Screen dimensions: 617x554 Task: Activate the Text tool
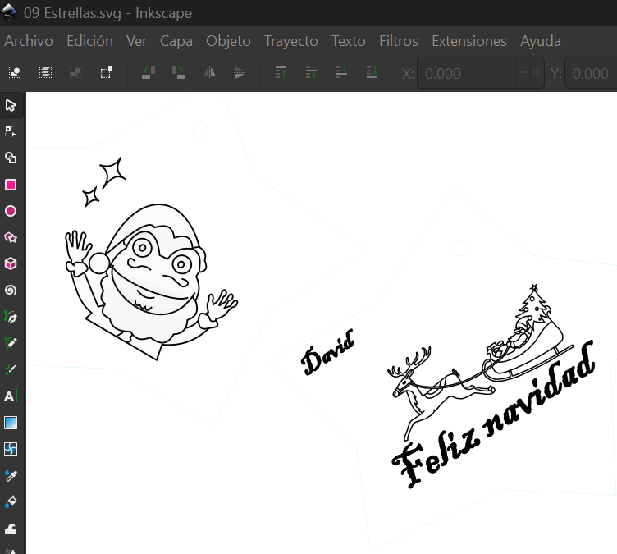click(11, 396)
